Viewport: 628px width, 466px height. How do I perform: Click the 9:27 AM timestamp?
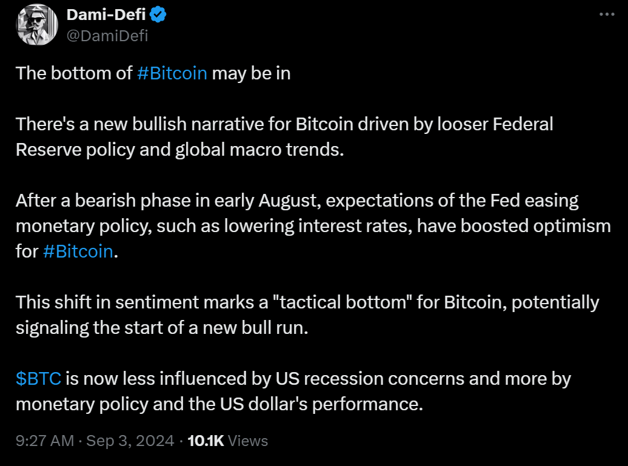[x=45, y=441]
